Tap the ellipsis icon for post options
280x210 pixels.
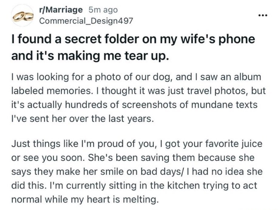pos(263,14)
